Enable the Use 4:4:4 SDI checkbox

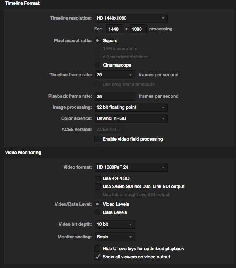click(98, 178)
